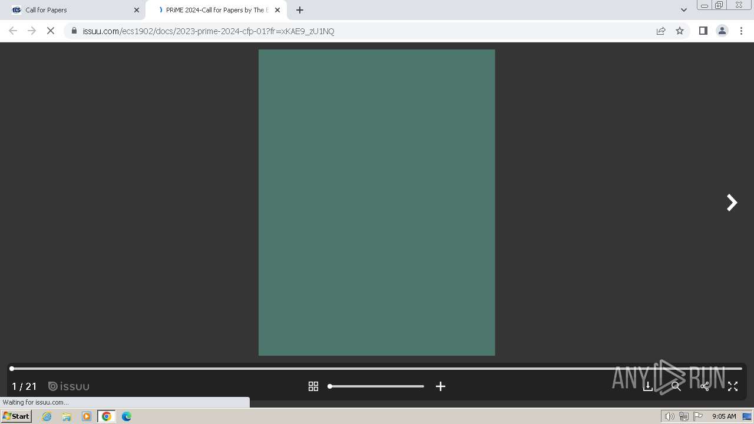Open the page thumbnails grid view
The image size is (754, 424).
pyautogui.click(x=313, y=386)
